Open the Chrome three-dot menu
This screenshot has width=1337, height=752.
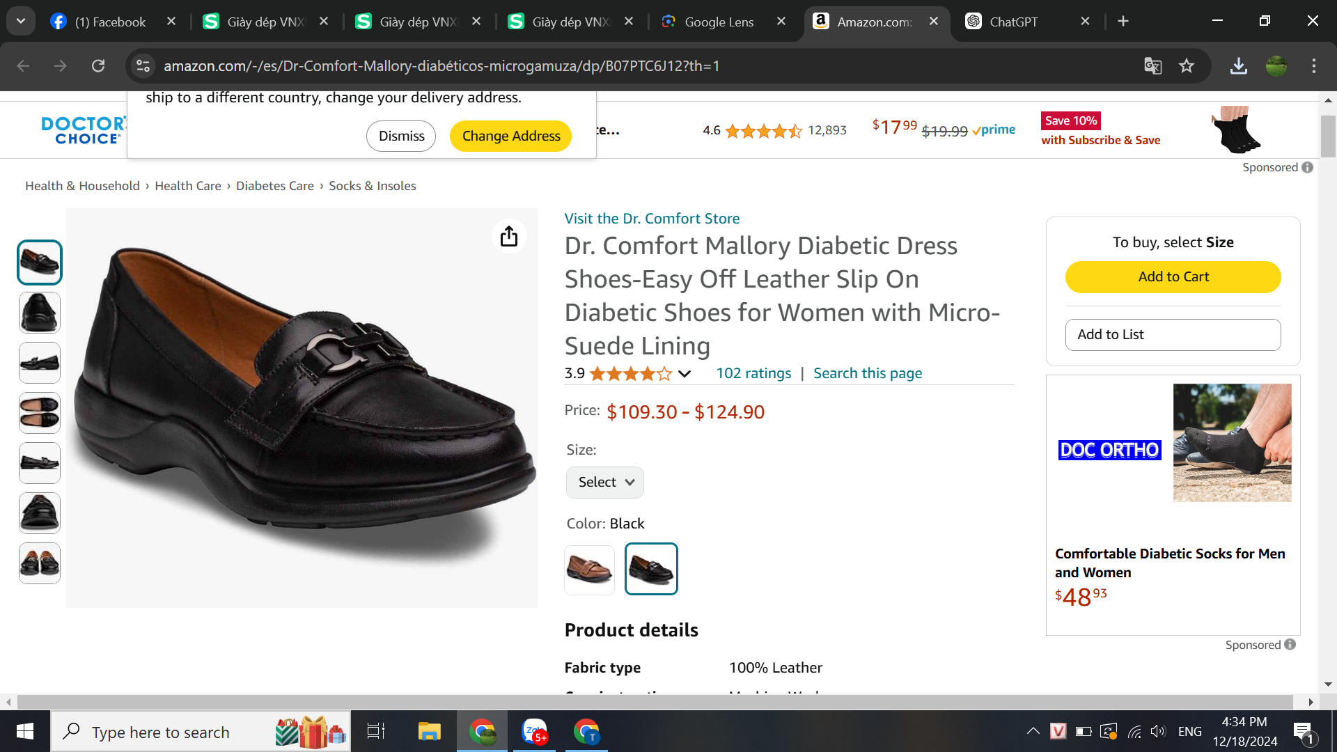coord(1313,66)
